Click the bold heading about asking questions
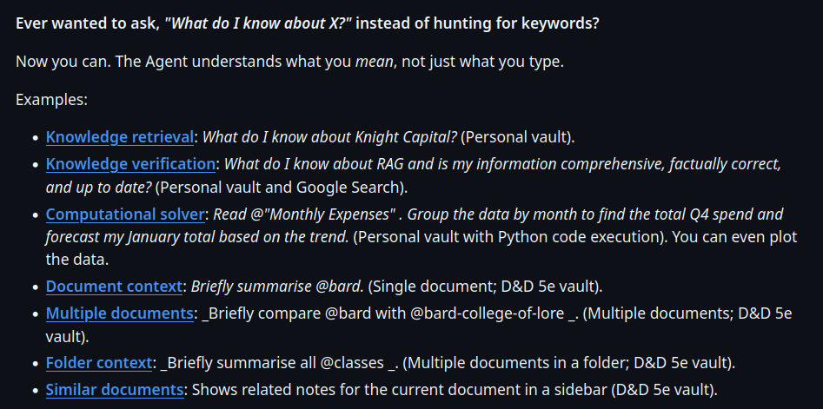The image size is (823, 409). click(307, 23)
